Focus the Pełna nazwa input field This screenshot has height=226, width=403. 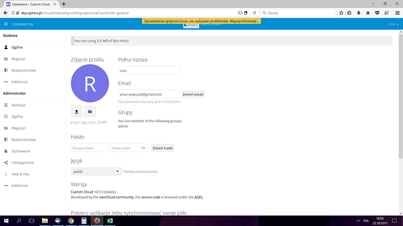tap(149, 70)
